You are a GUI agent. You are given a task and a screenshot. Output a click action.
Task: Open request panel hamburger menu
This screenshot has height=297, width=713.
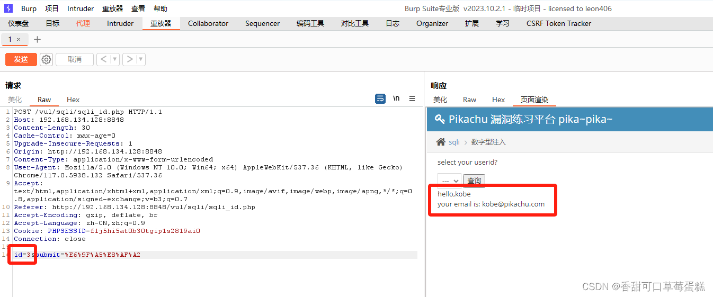tap(412, 98)
